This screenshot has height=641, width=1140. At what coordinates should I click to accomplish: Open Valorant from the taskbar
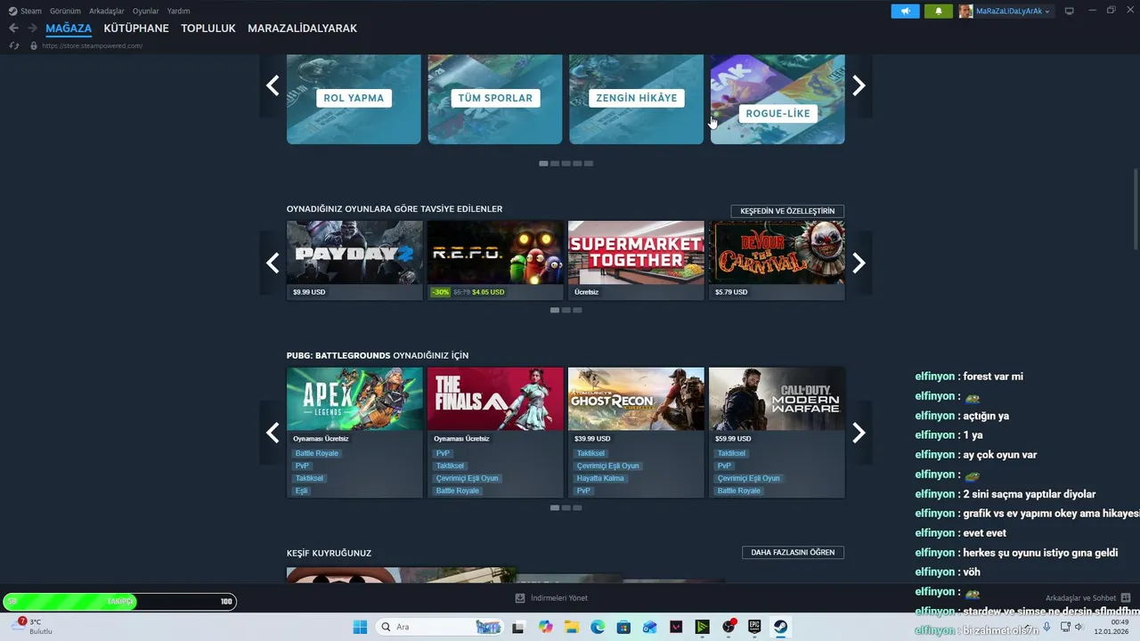pos(676,627)
